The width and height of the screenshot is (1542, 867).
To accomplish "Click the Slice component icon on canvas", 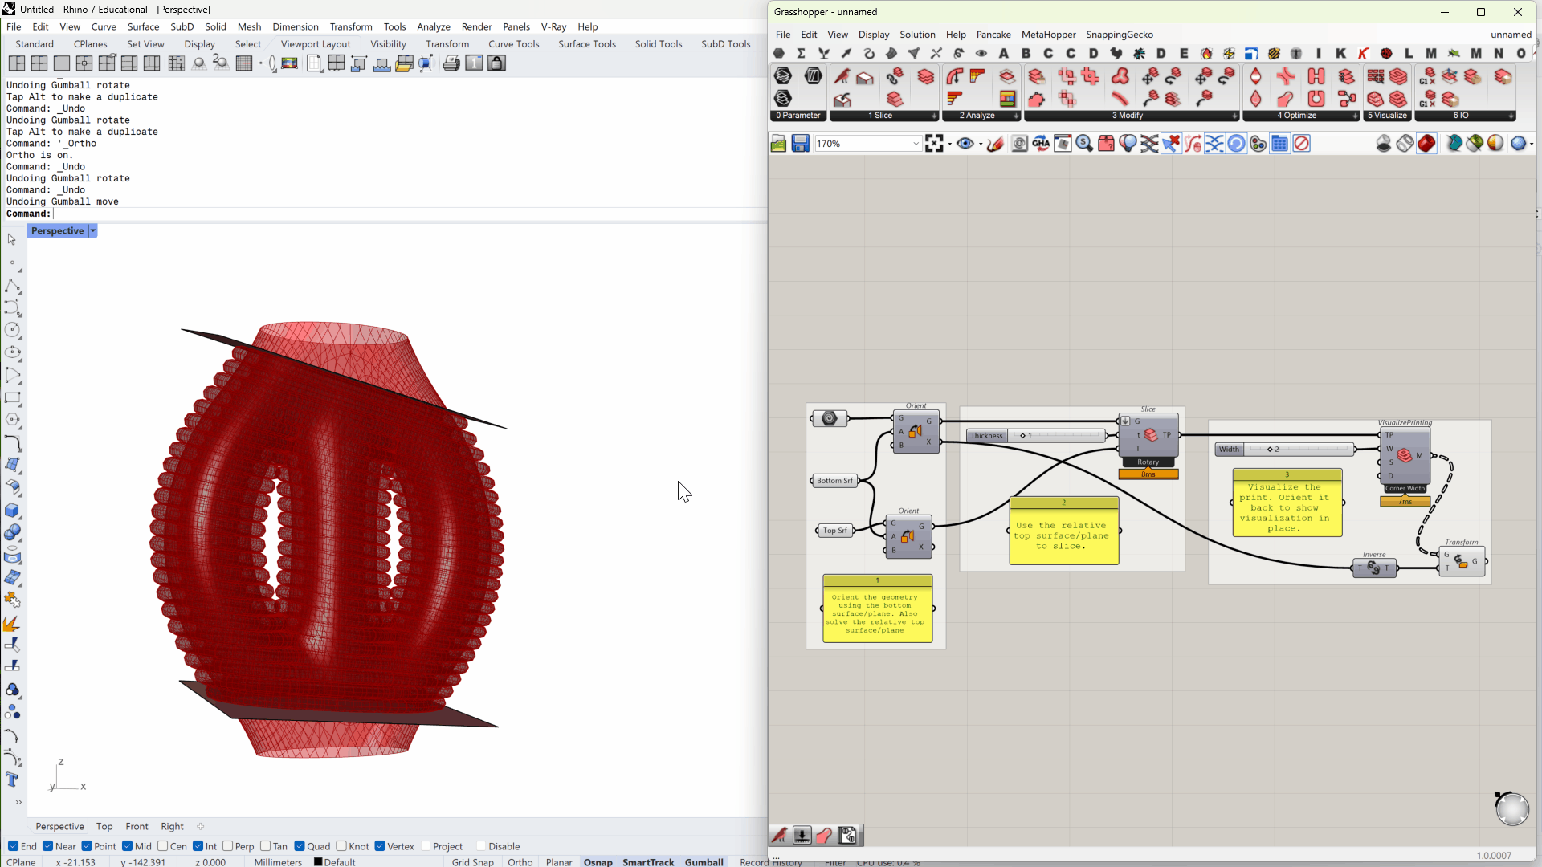I will 1151,435.
